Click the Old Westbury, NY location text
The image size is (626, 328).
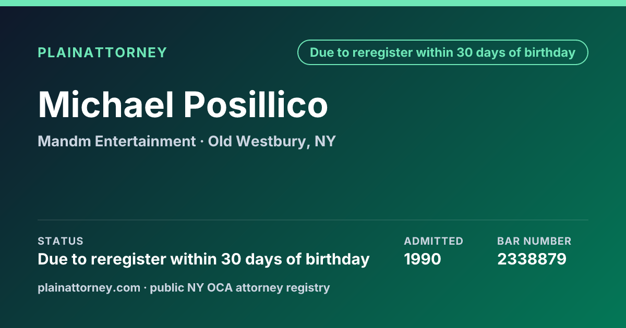(272, 142)
